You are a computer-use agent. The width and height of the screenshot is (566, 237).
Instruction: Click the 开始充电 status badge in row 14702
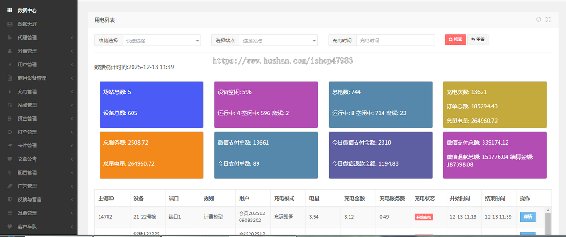424,217
